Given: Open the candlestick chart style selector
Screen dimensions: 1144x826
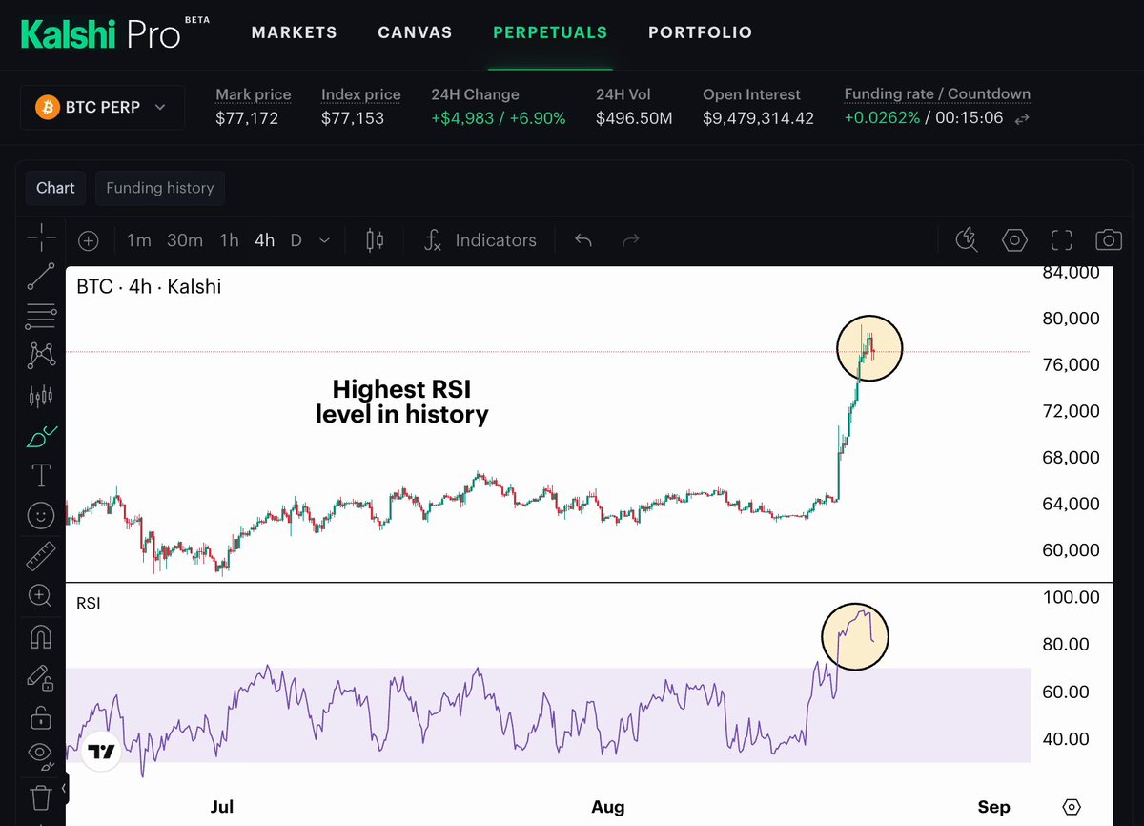Looking at the screenshot, I should pos(375,240).
